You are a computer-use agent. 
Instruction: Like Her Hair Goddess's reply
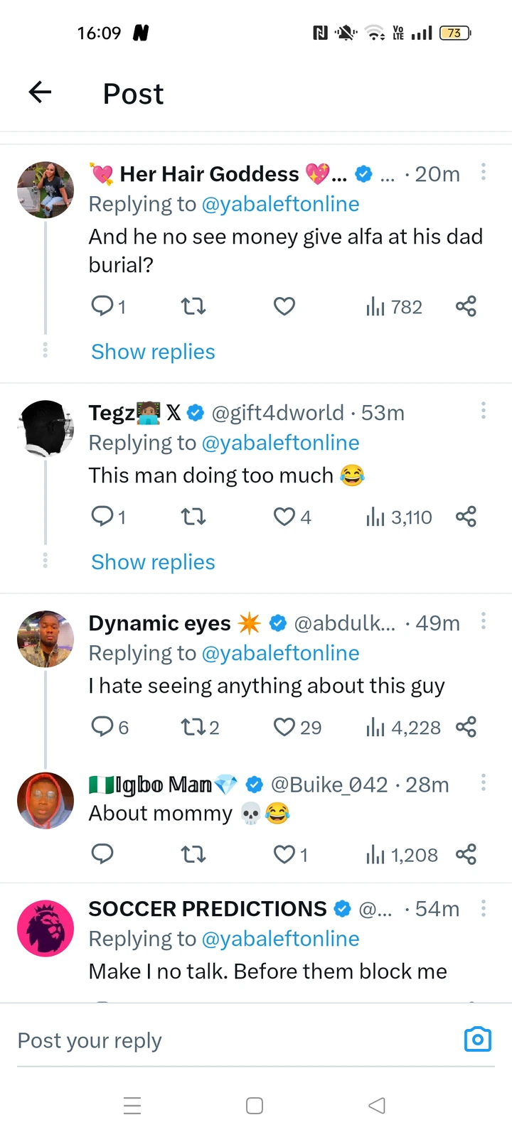click(284, 306)
